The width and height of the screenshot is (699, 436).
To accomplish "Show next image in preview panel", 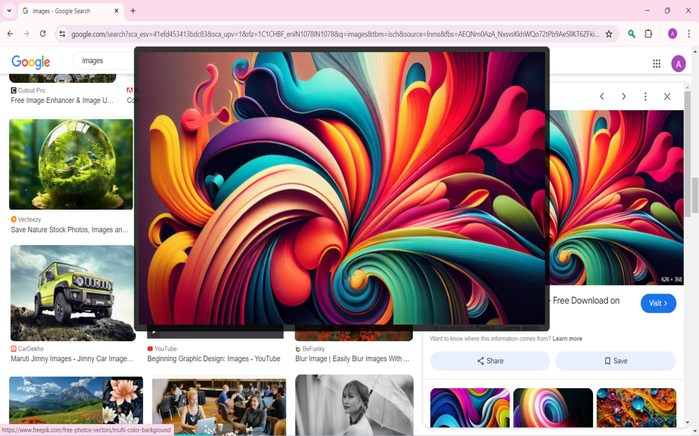I will (624, 96).
